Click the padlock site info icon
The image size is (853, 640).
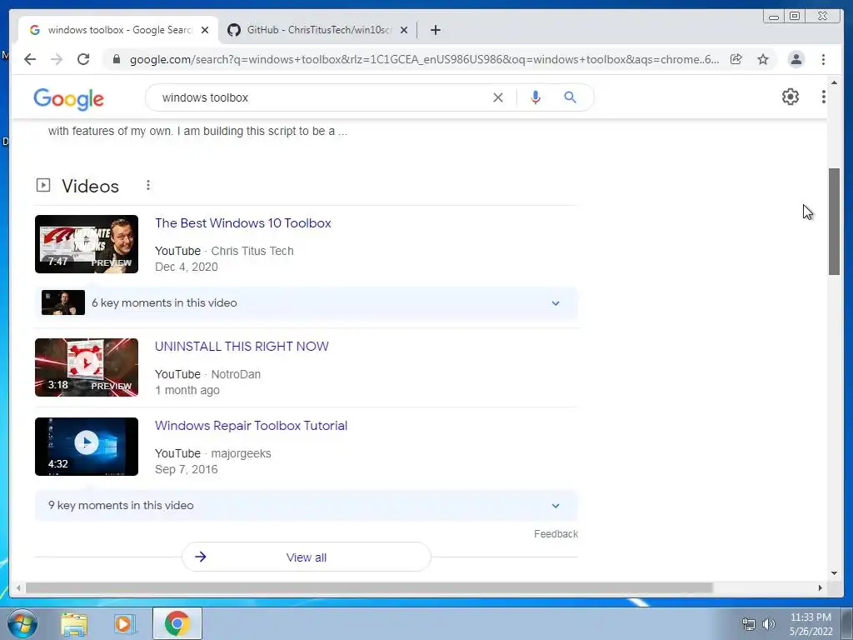(x=117, y=59)
